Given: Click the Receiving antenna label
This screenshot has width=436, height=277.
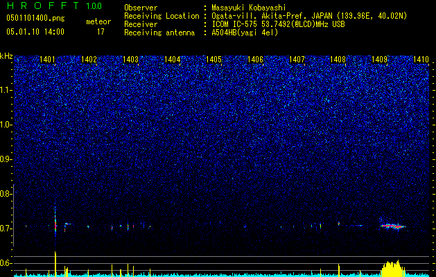Looking at the screenshot, I should click(x=159, y=33).
